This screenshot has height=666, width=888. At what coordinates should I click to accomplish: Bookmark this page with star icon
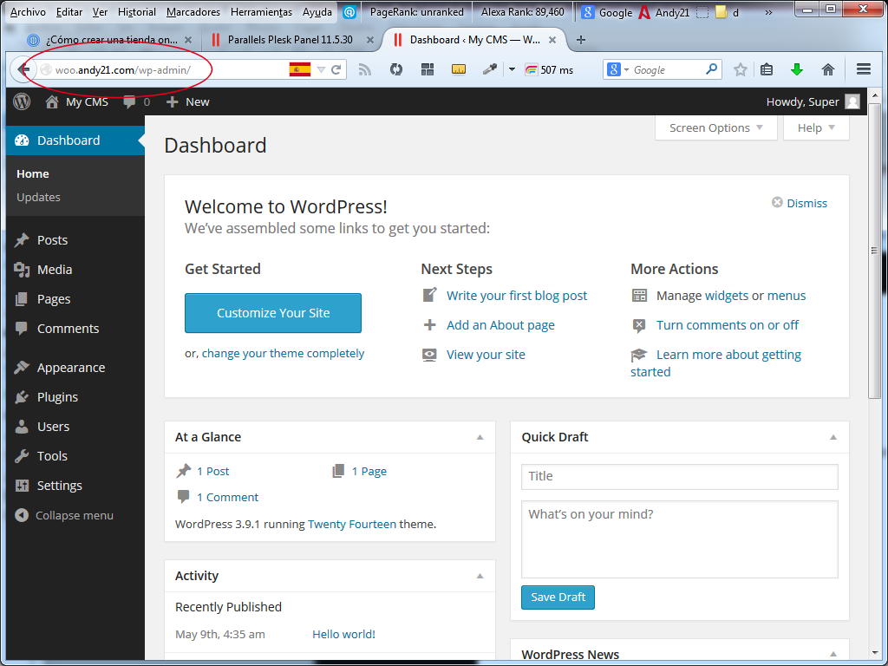click(741, 69)
